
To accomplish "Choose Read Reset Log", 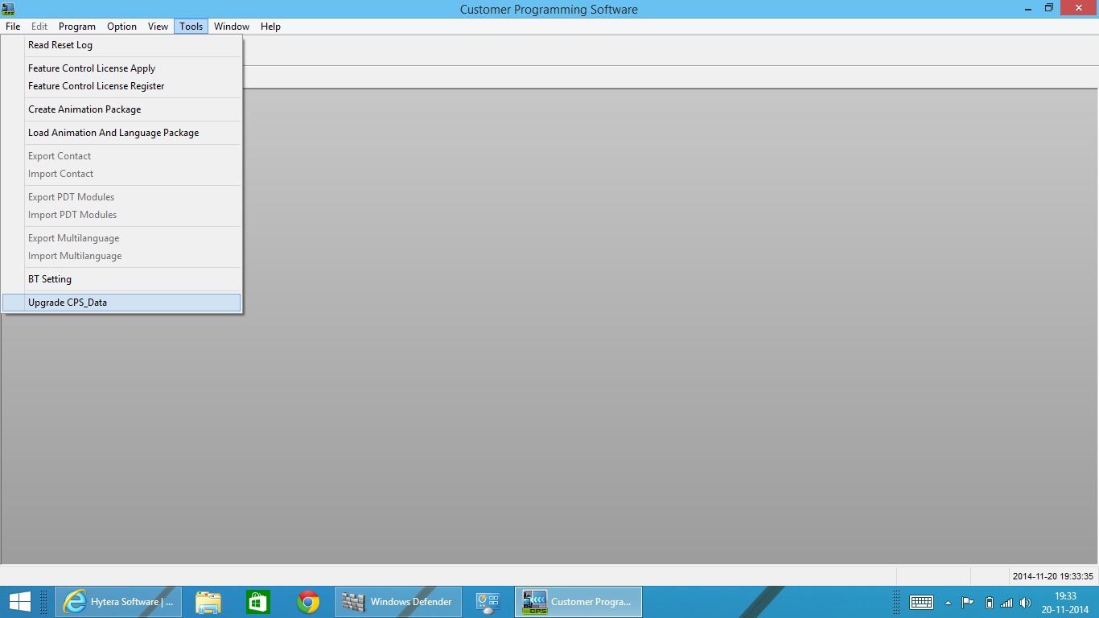I will 121,45.
